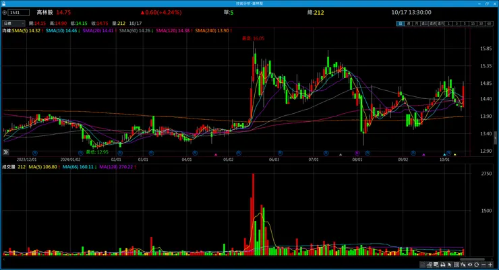Select the adjusted weekly timeframe tab
This screenshot has width=499, height=270.
click(x=432, y=24)
